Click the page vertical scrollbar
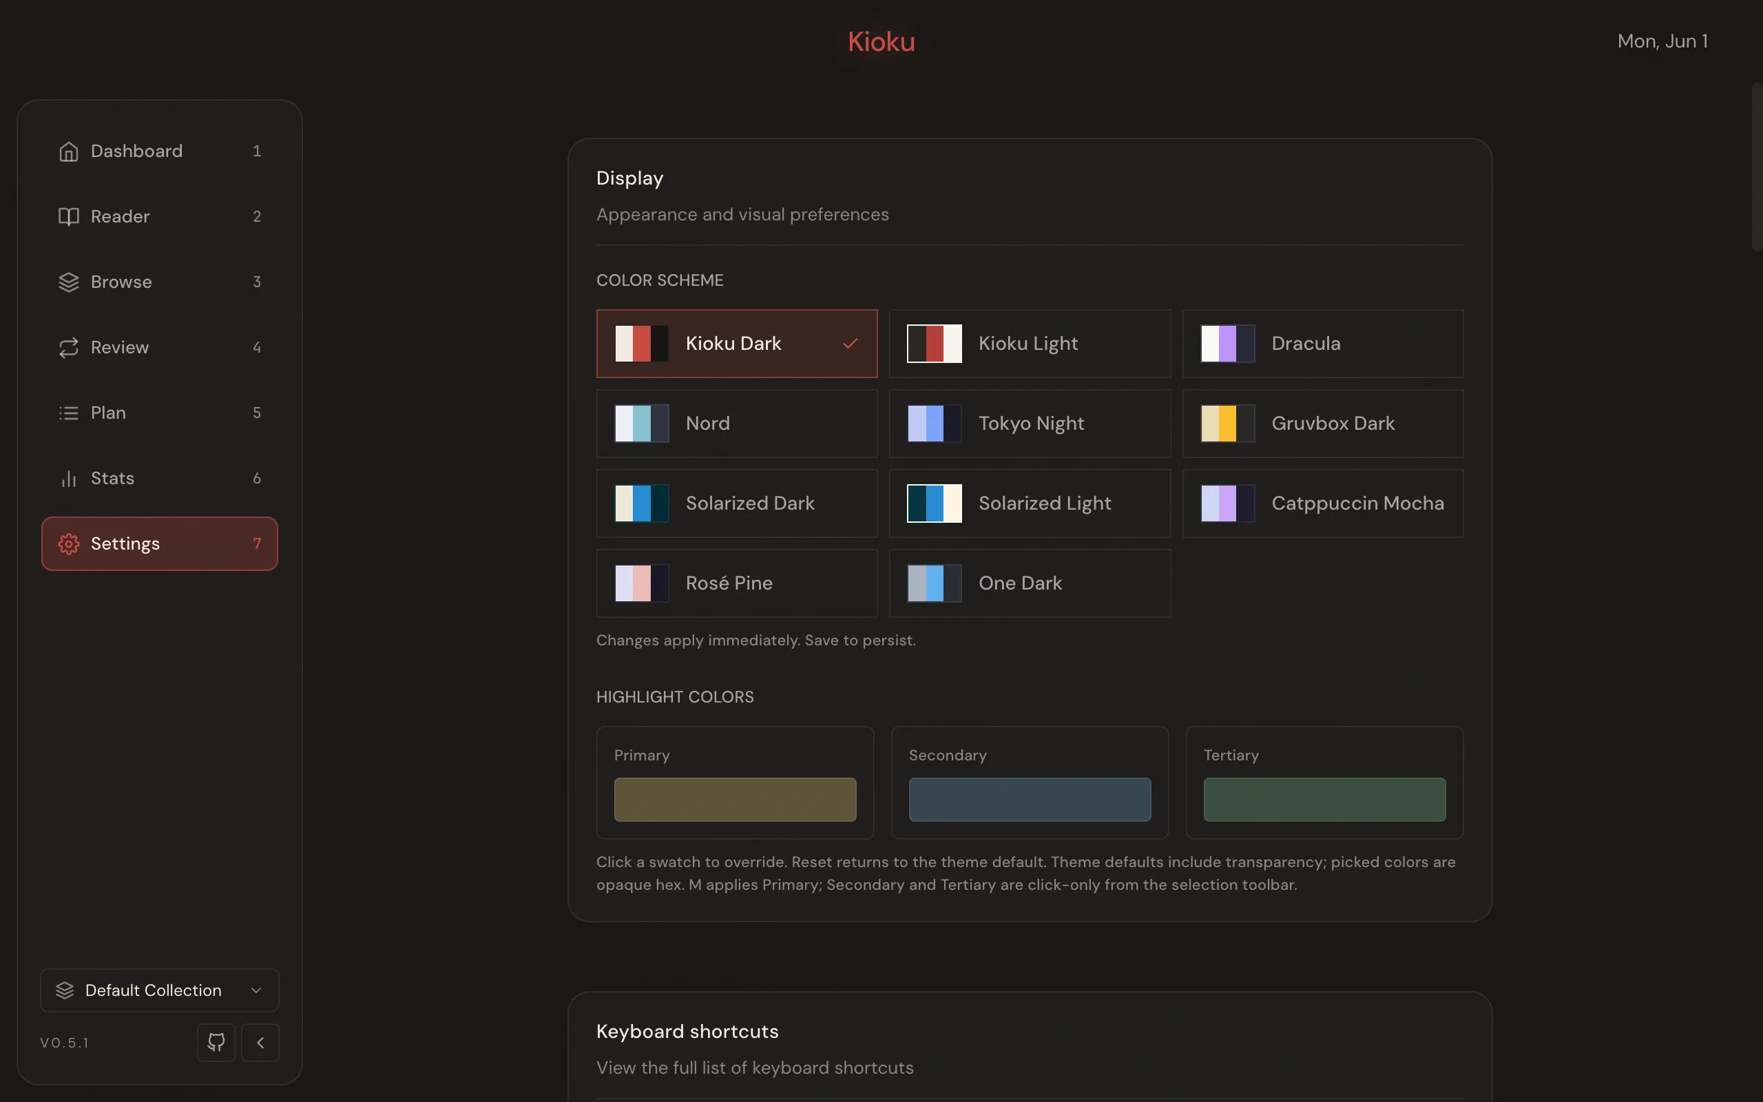The width and height of the screenshot is (1763, 1102). point(1756,167)
